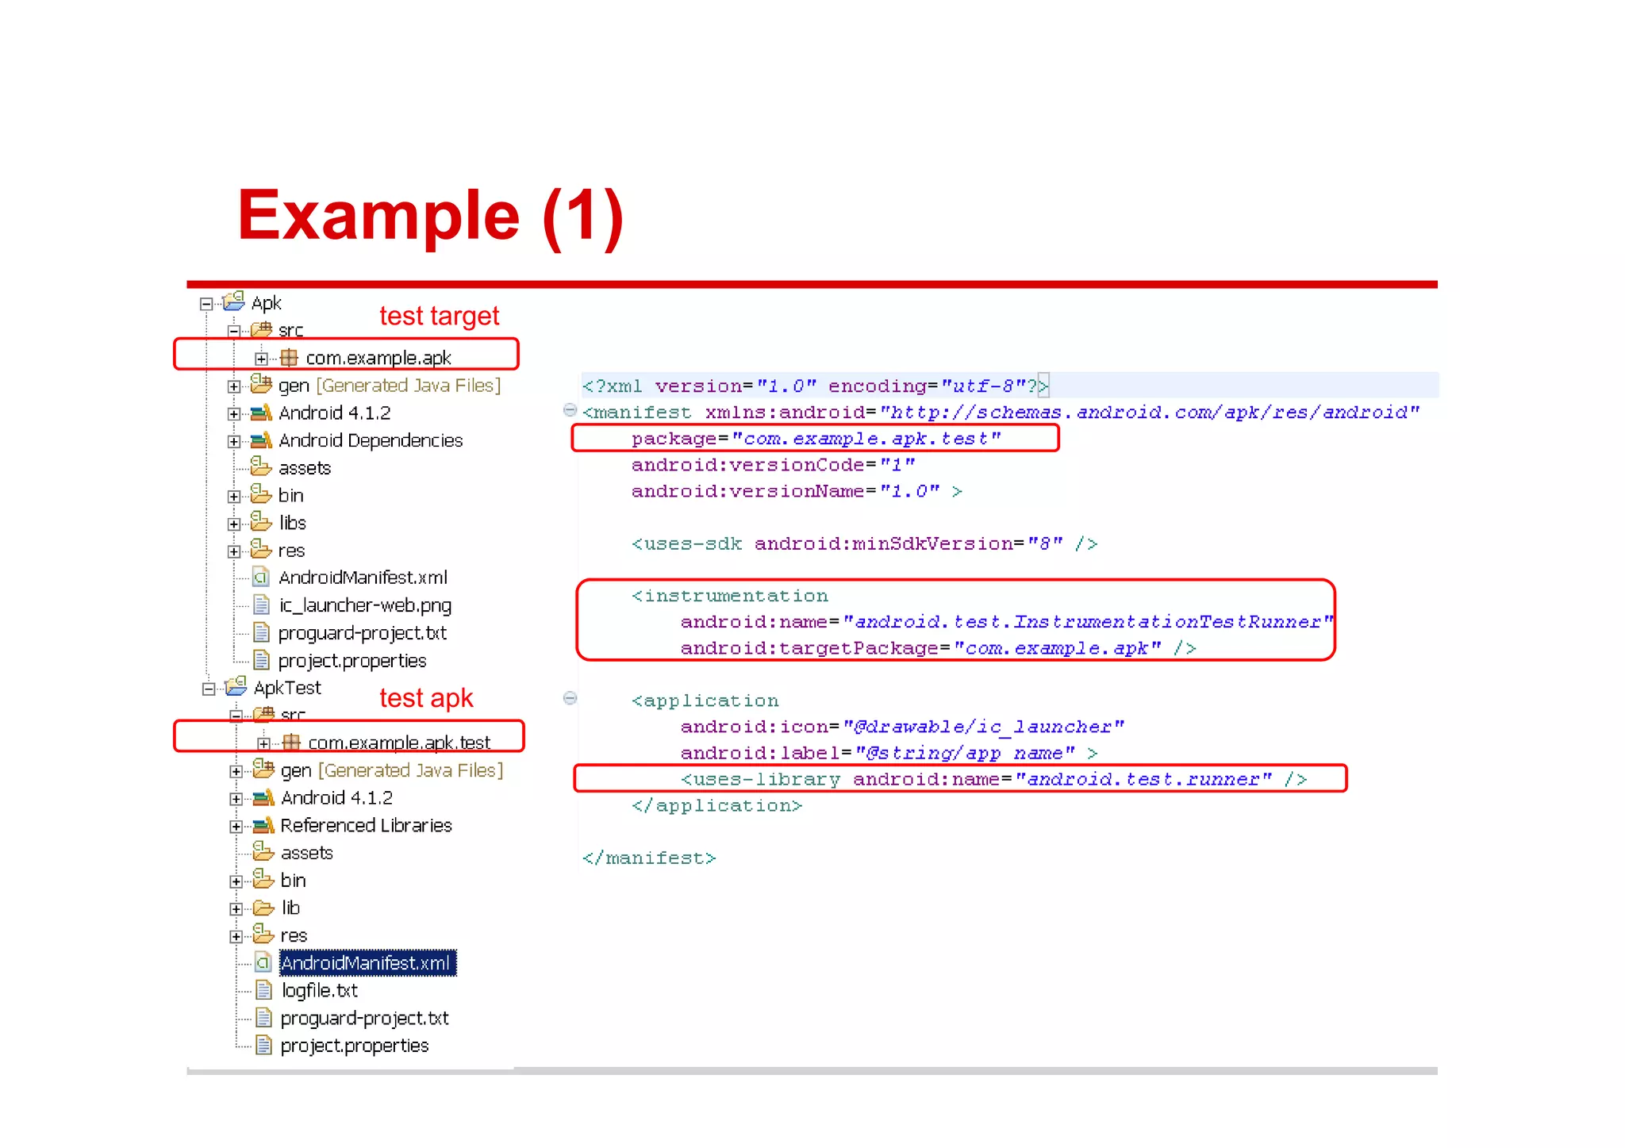Click the uses-sdk minSdkVersion line
This screenshot has height=1148, width=1625.
pyautogui.click(x=865, y=543)
